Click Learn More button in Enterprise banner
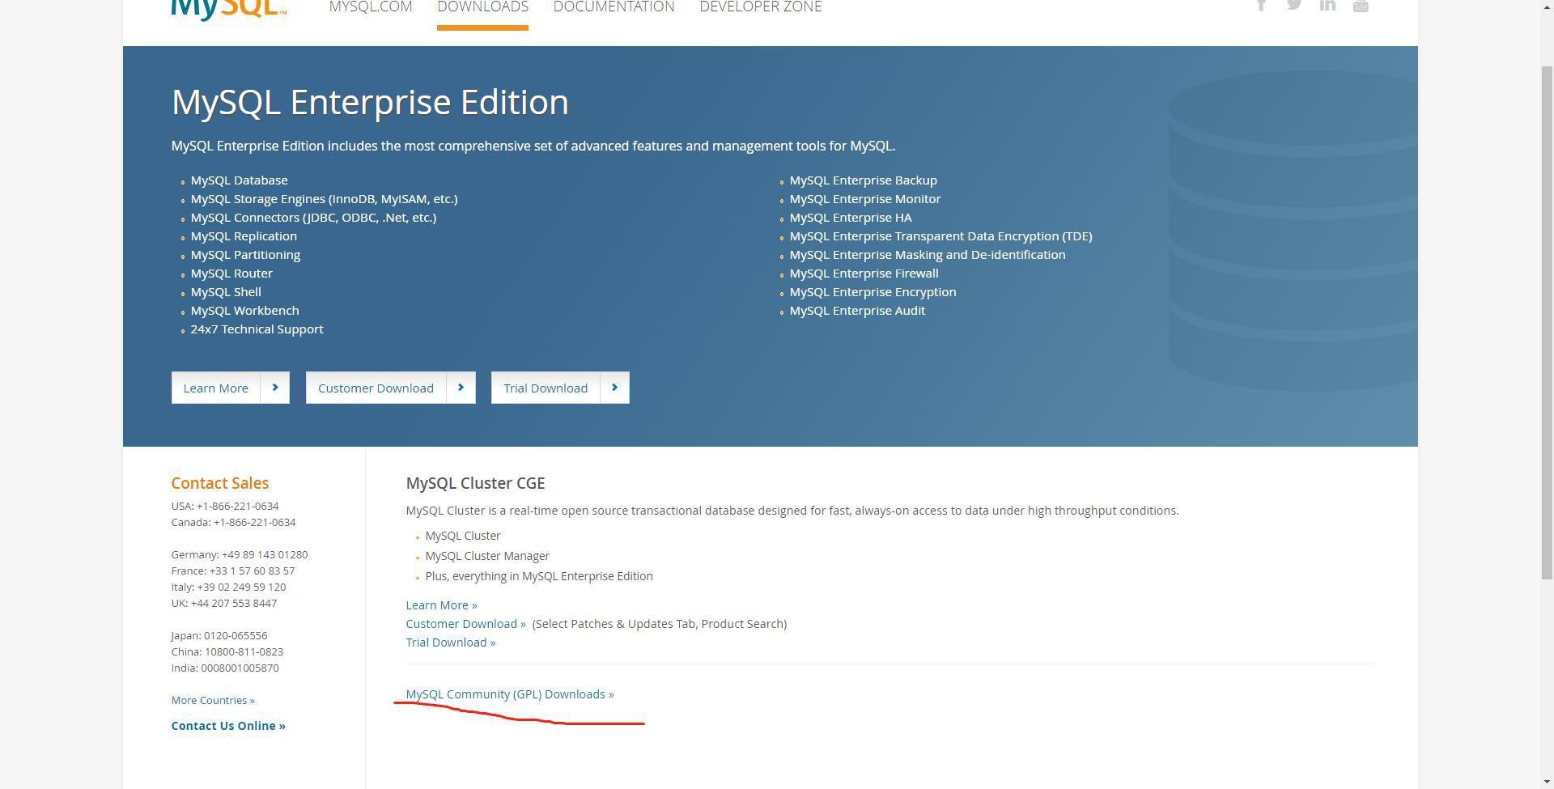 tap(230, 388)
